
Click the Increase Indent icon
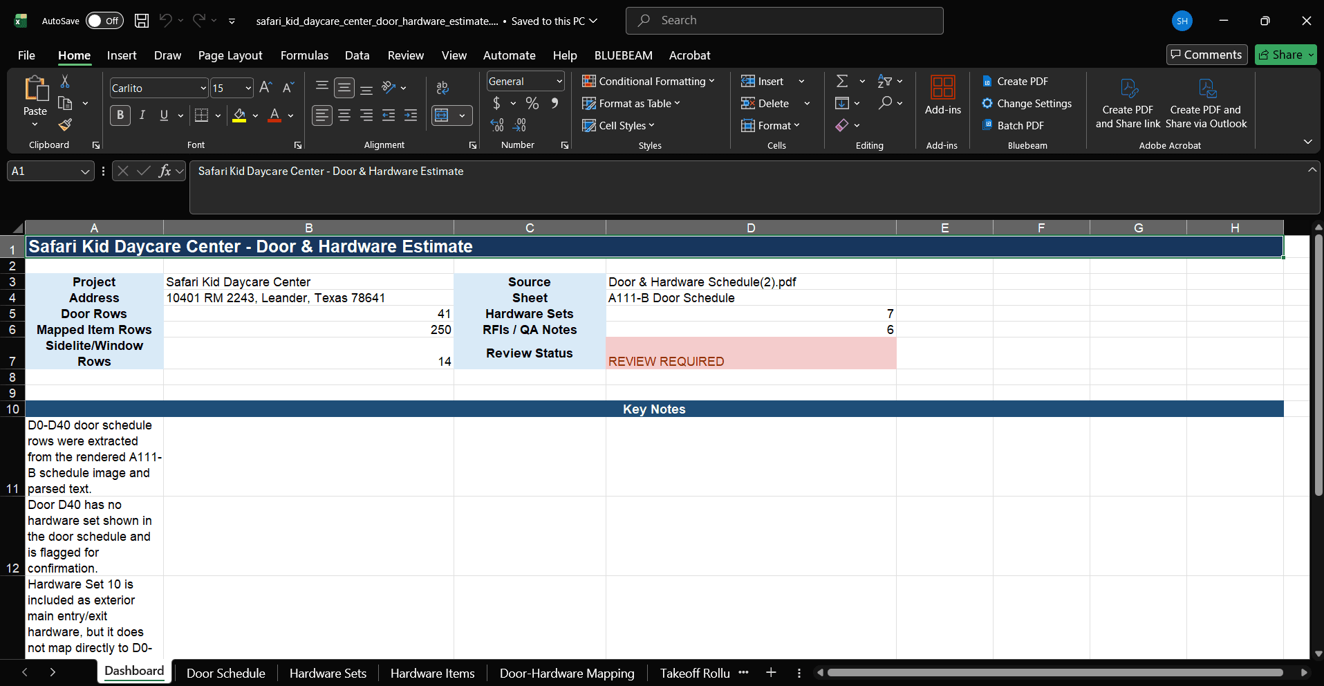click(411, 115)
